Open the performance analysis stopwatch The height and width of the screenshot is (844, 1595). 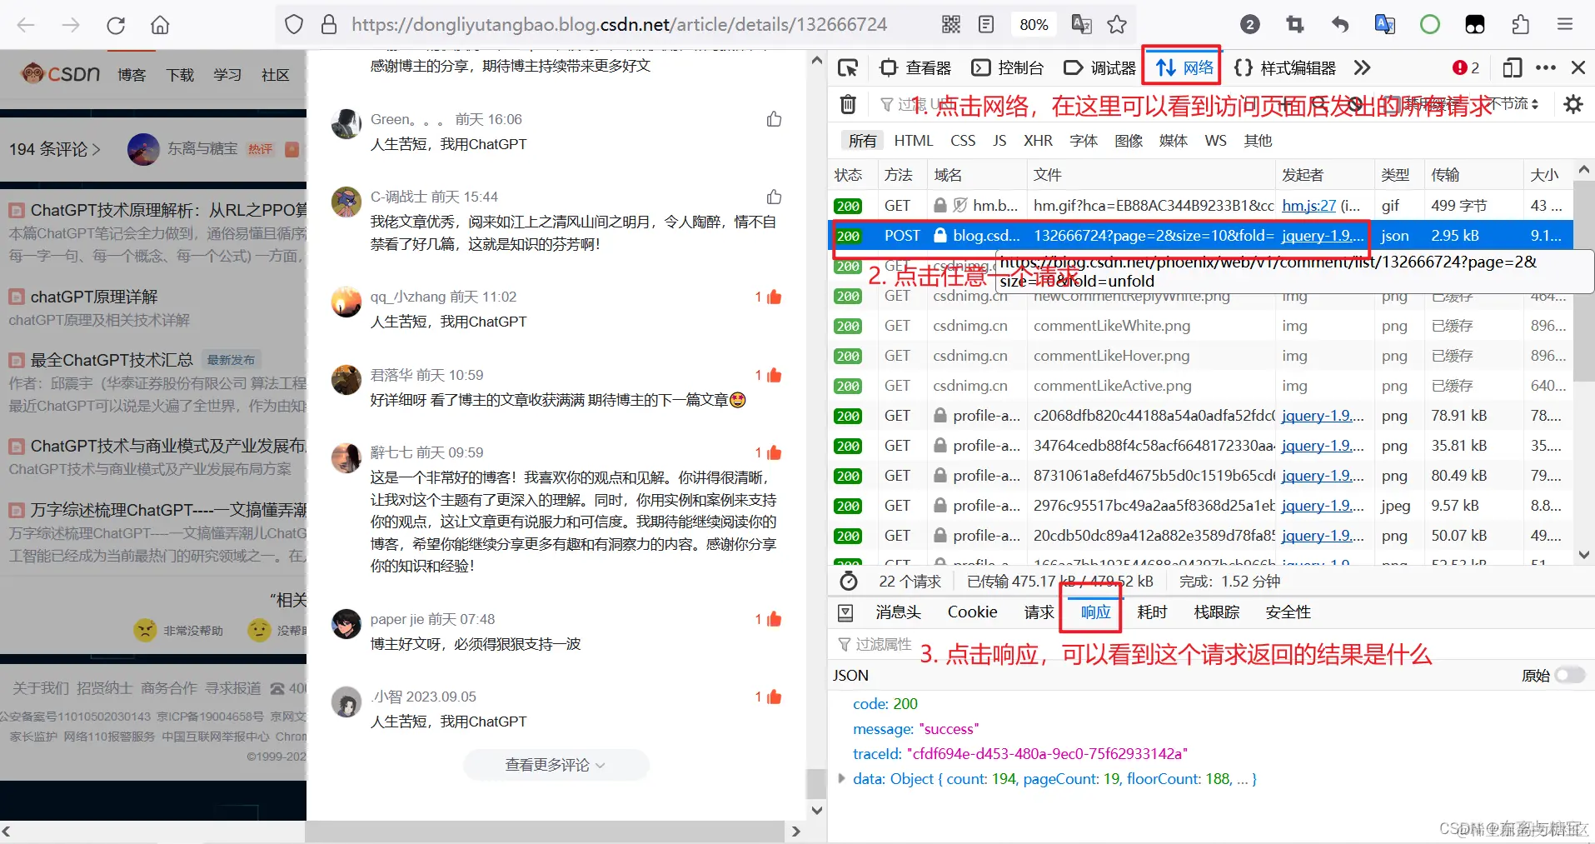point(849,582)
